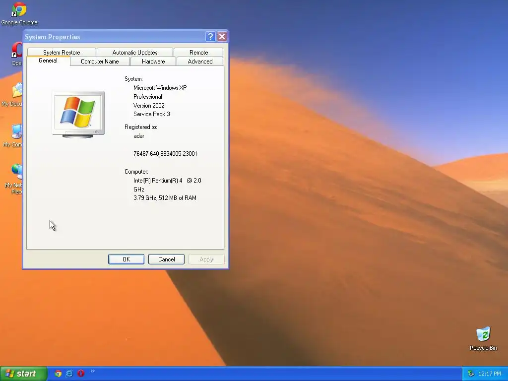Open the Google Chrome desktop shortcut
This screenshot has height=381, width=508.
(19, 13)
